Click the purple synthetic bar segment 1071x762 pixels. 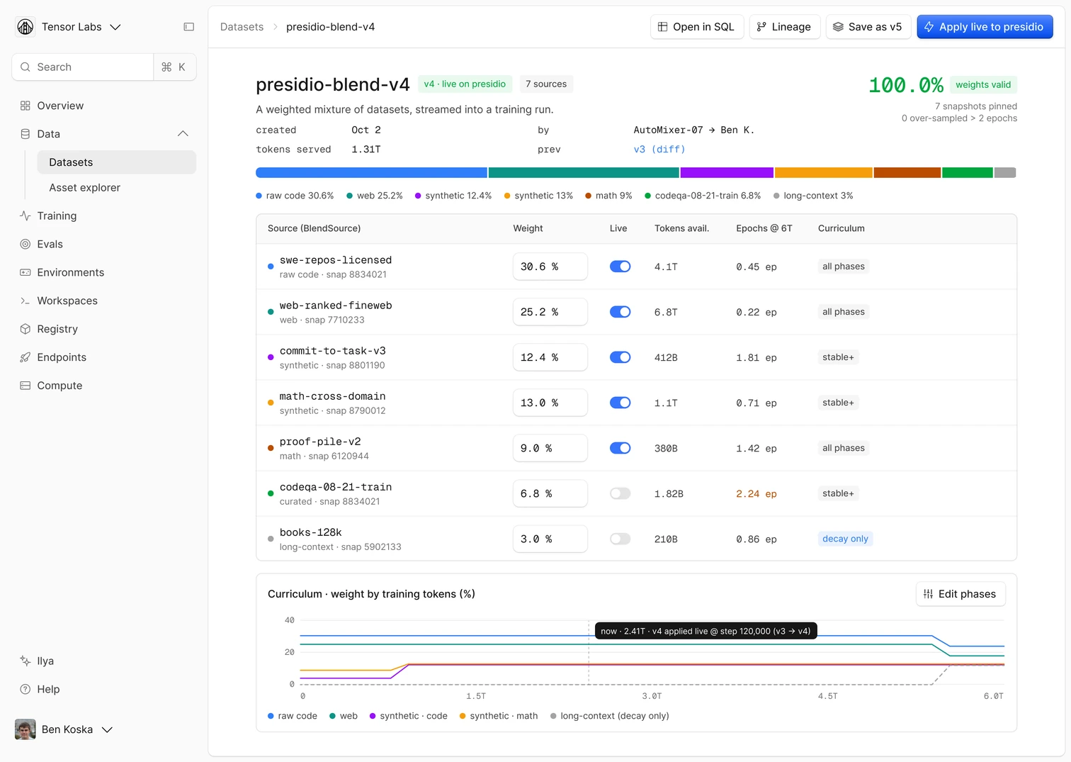pos(727,172)
